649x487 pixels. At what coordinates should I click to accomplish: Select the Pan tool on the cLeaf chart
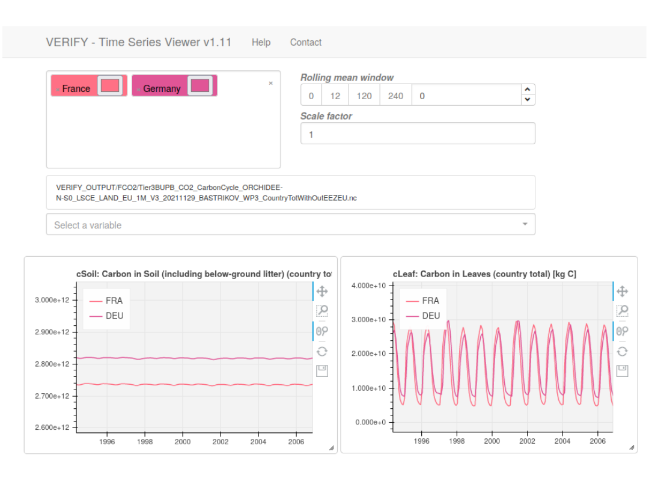(622, 292)
